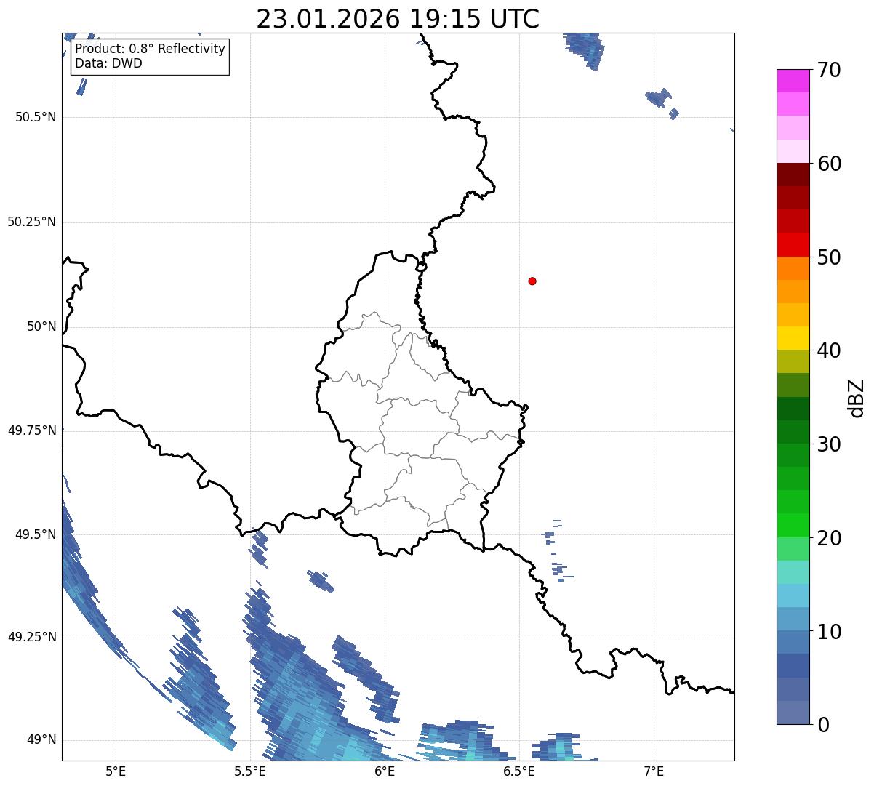Click the colorbar tick label 40
The image size is (874, 786).
[x=829, y=350]
